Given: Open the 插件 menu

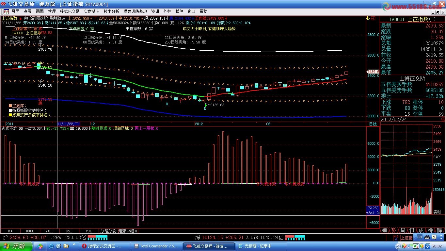Looking at the screenshot, I should (x=179, y=11).
